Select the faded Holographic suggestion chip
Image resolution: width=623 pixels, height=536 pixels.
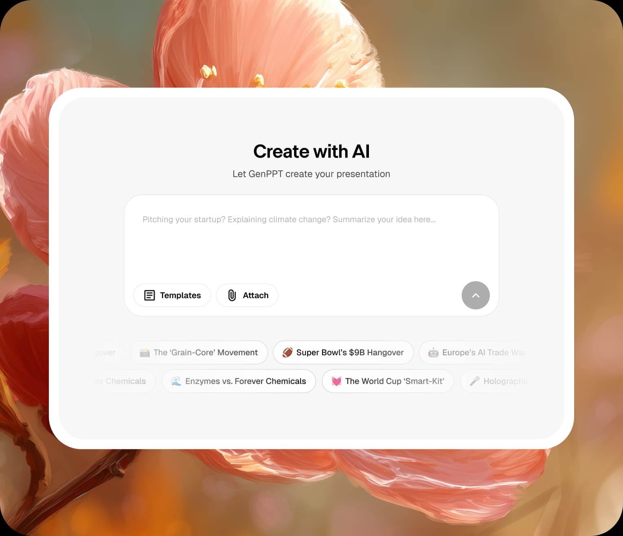495,381
